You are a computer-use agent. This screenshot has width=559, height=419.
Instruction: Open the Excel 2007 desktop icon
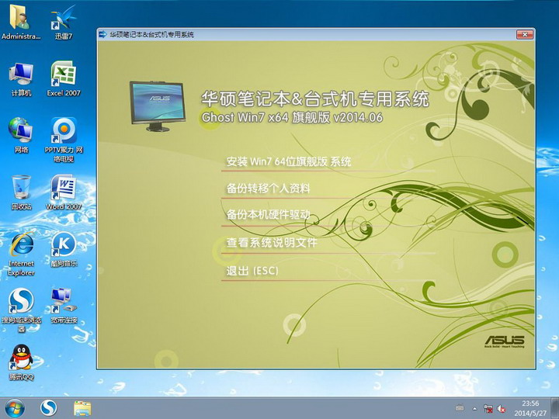click(64, 75)
